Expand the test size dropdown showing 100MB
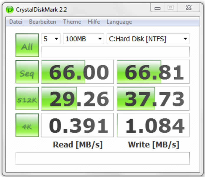The image size is (205, 177). (83, 39)
